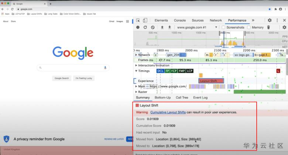Click the FMP timing marker
Screen dimensions: 288x155
click(x=182, y=71)
